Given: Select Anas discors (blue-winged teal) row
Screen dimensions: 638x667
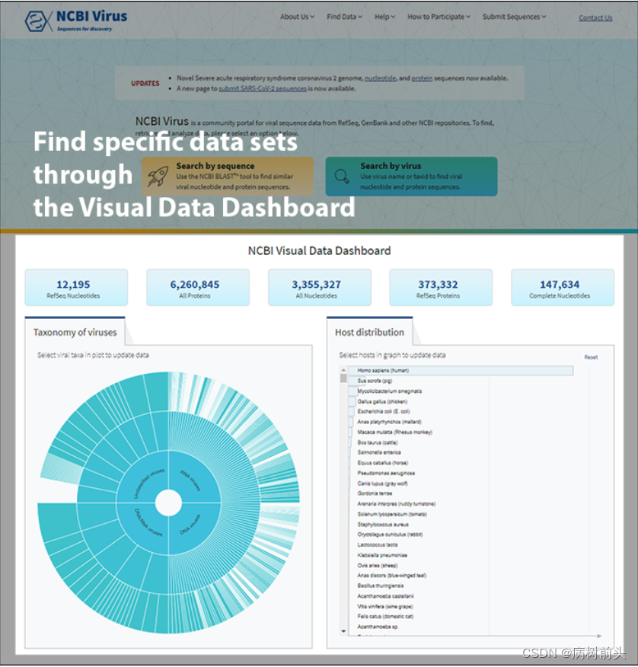Looking at the screenshot, I should tap(392, 576).
